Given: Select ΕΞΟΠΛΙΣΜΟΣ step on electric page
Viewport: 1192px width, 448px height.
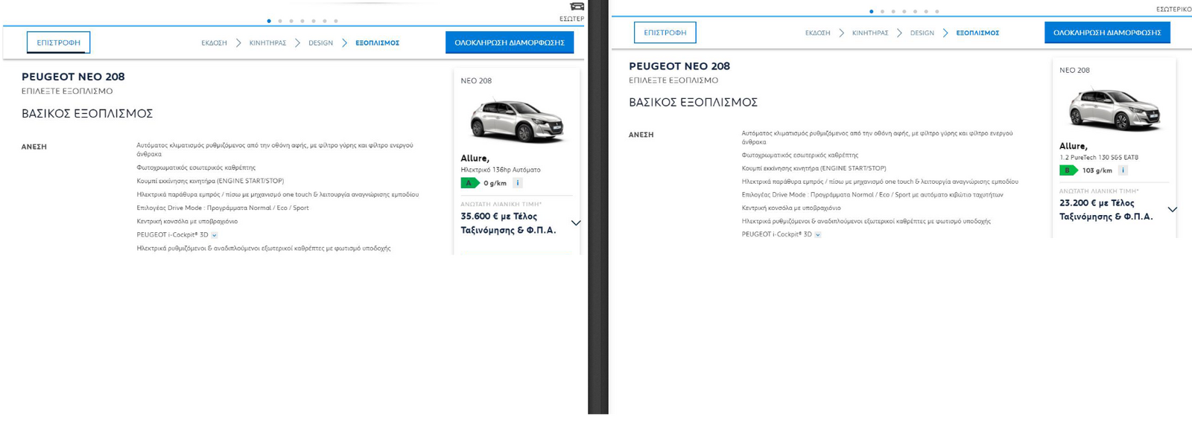Looking at the screenshot, I should (x=377, y=43).
